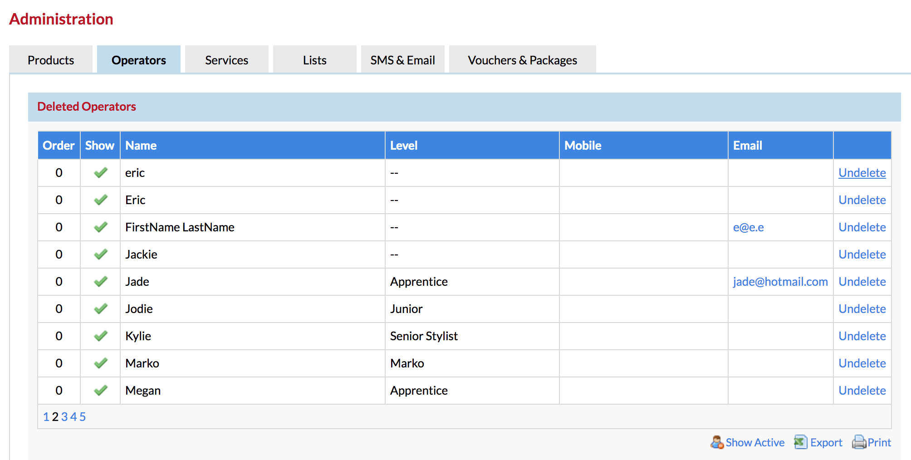Undelete FirstName LastName operator

pyautogui.click(x=862, y=227)
